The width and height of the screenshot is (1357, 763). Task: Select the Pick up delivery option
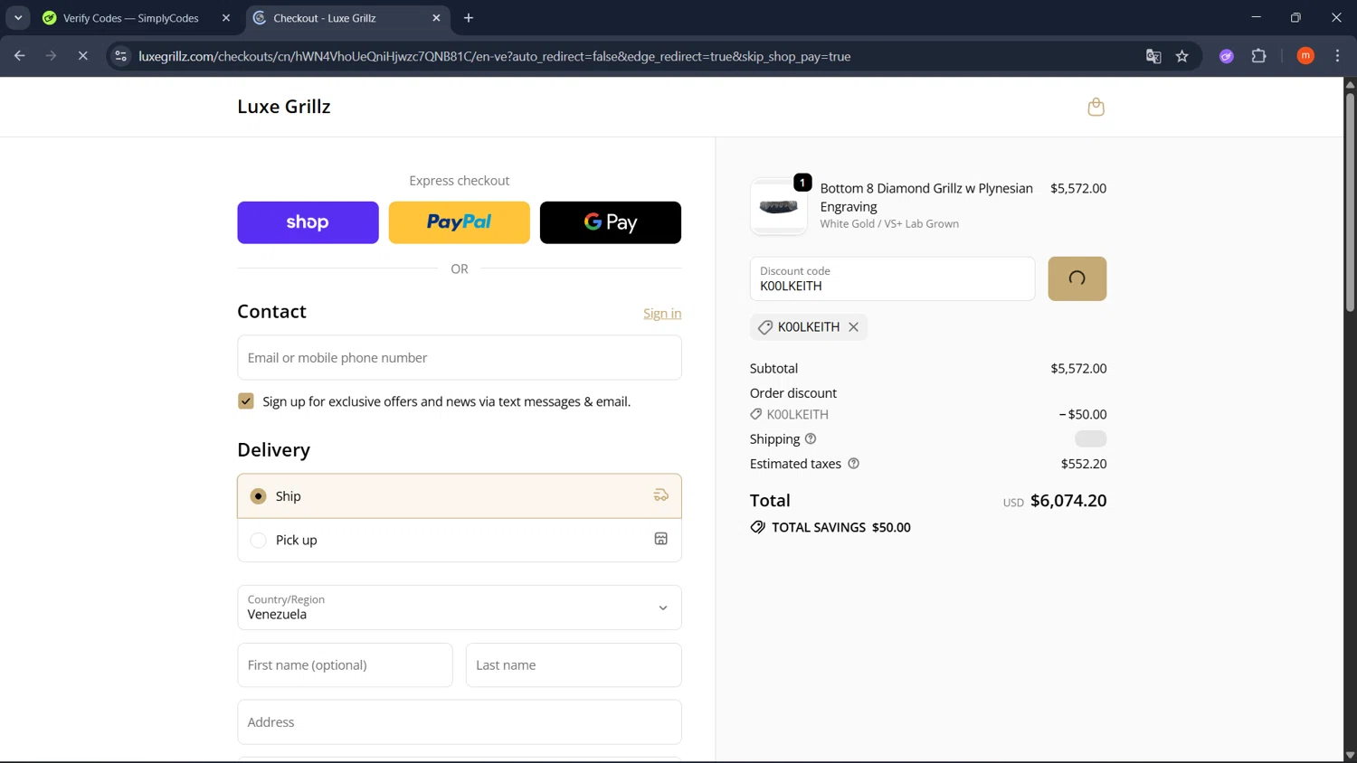[x=460, y=541]
